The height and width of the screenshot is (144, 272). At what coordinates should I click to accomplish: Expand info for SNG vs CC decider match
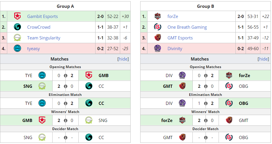(65, 138)
